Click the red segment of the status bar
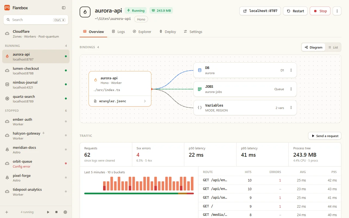The width and height of the screenshot is (349, 218). click(x=190, y=193)
